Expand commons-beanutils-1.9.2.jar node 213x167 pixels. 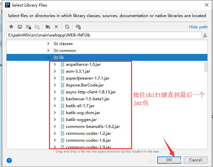coord(55,127)
